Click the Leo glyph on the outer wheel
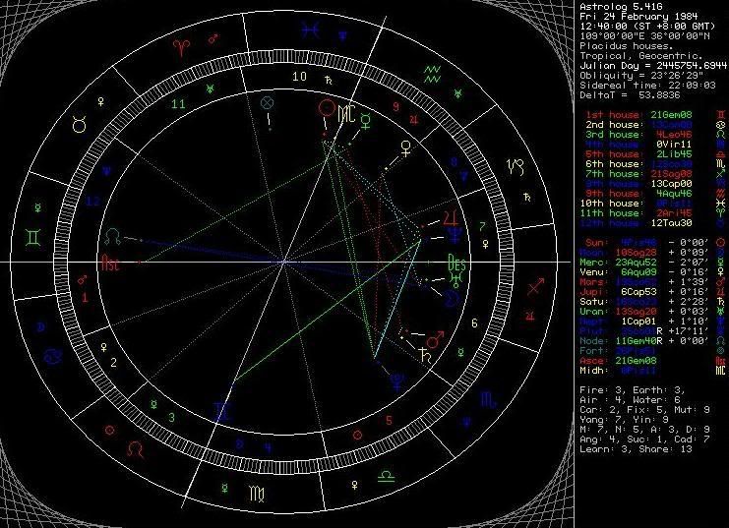 [135, 447]
